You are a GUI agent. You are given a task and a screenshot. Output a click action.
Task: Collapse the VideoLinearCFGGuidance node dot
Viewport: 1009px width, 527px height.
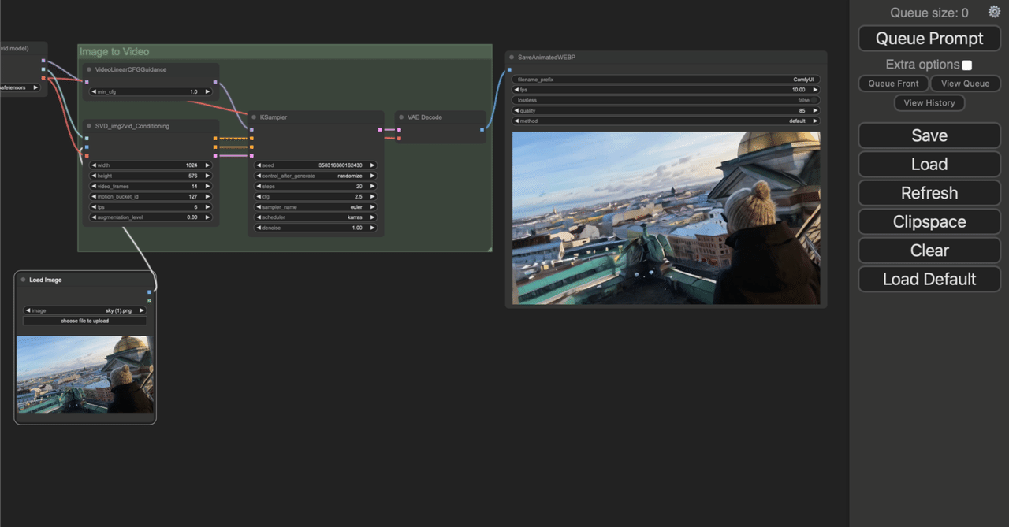(x=89, y=69)
